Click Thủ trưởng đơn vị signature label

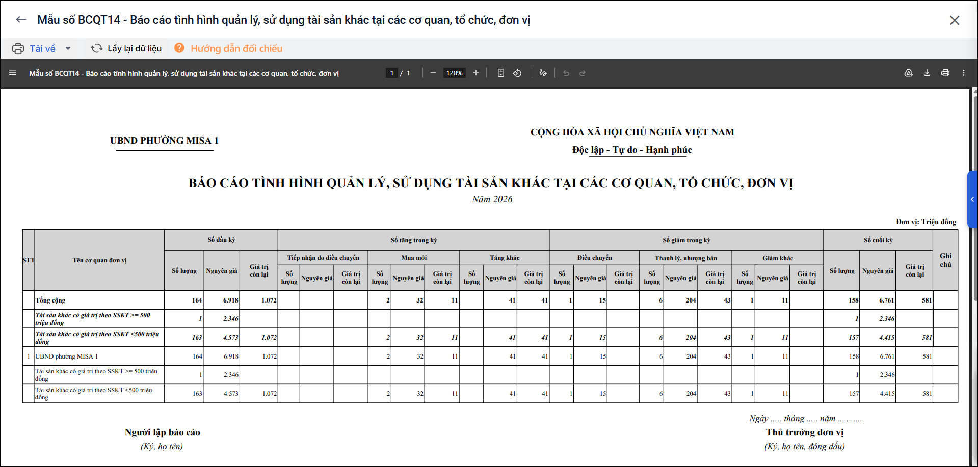coord(805,432)
